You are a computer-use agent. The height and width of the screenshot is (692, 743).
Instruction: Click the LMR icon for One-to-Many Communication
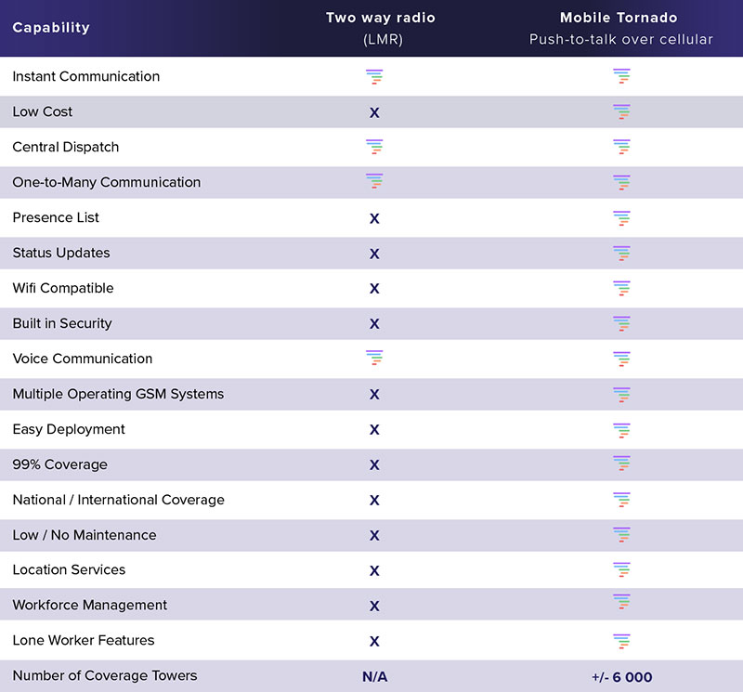[x=374, y=181]
